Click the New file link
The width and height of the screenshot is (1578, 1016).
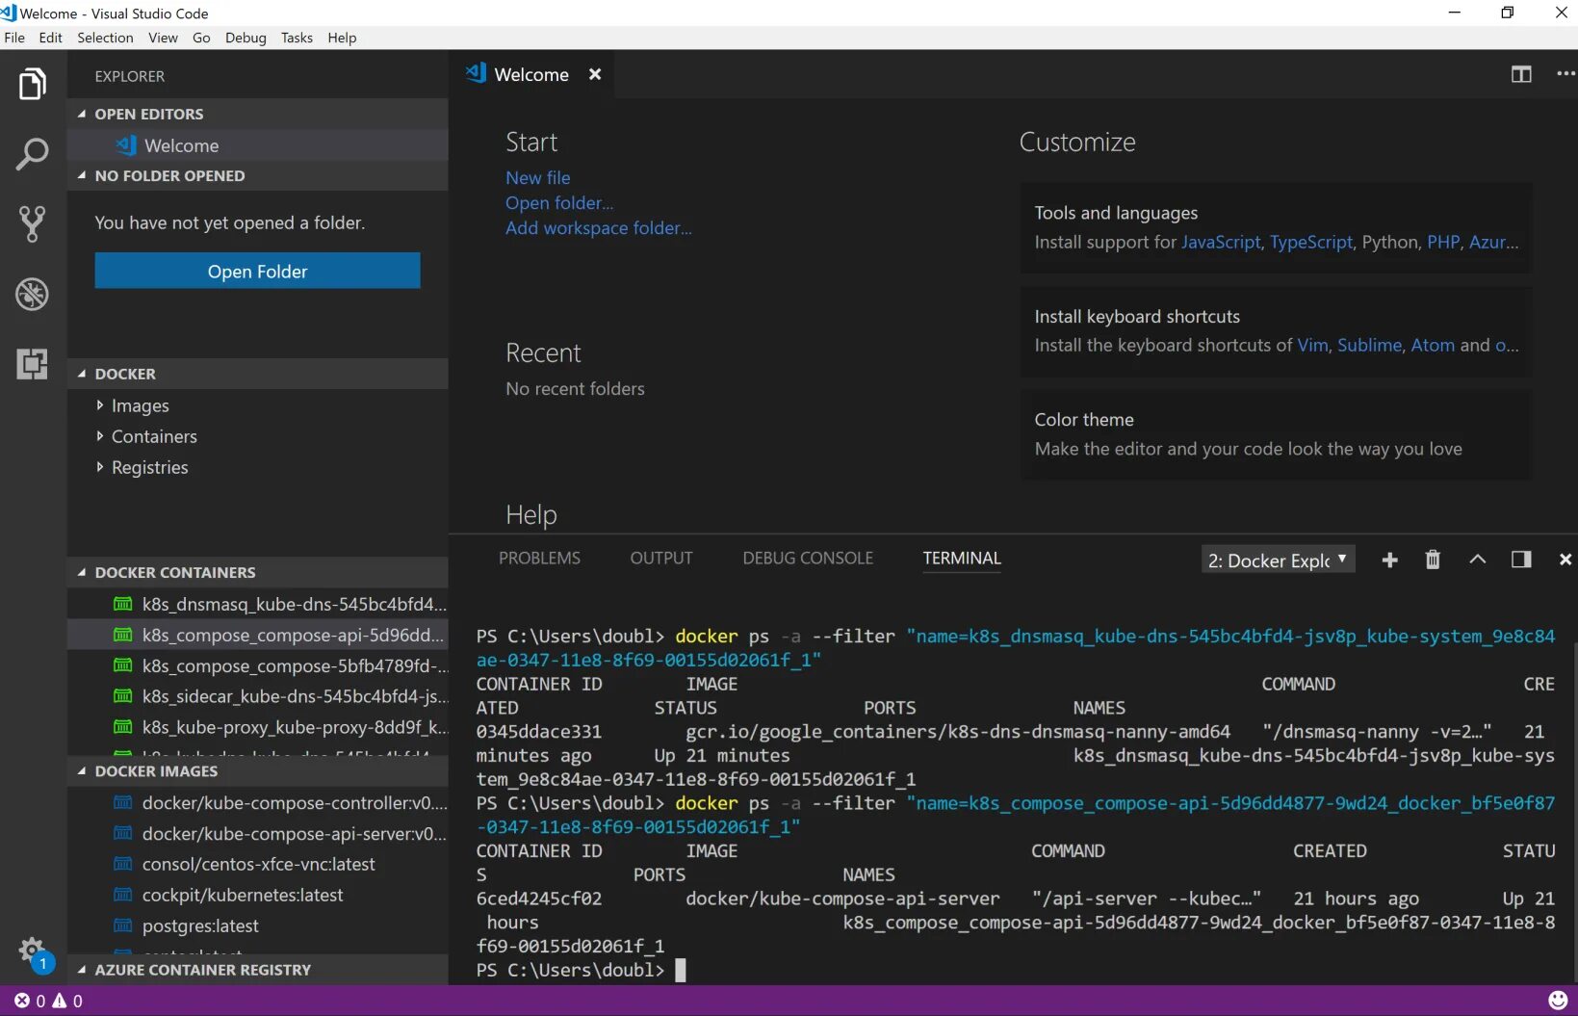(538, 177)
